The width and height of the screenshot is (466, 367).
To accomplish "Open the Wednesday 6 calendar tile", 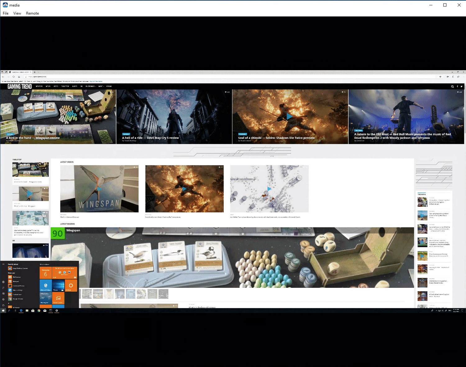I will pyautogui.click(x=46, y=273).
